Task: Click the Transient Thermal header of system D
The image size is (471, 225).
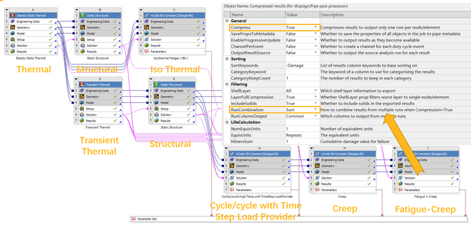Action: (x=100, y=85)
